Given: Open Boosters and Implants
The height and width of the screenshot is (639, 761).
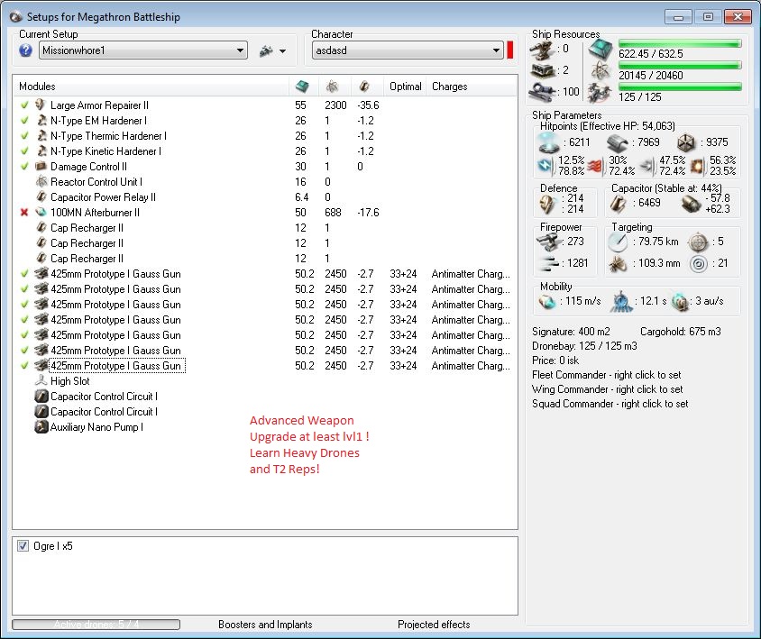Looking at the screenshot, I should pyautogui.click(x=265, y=625).
